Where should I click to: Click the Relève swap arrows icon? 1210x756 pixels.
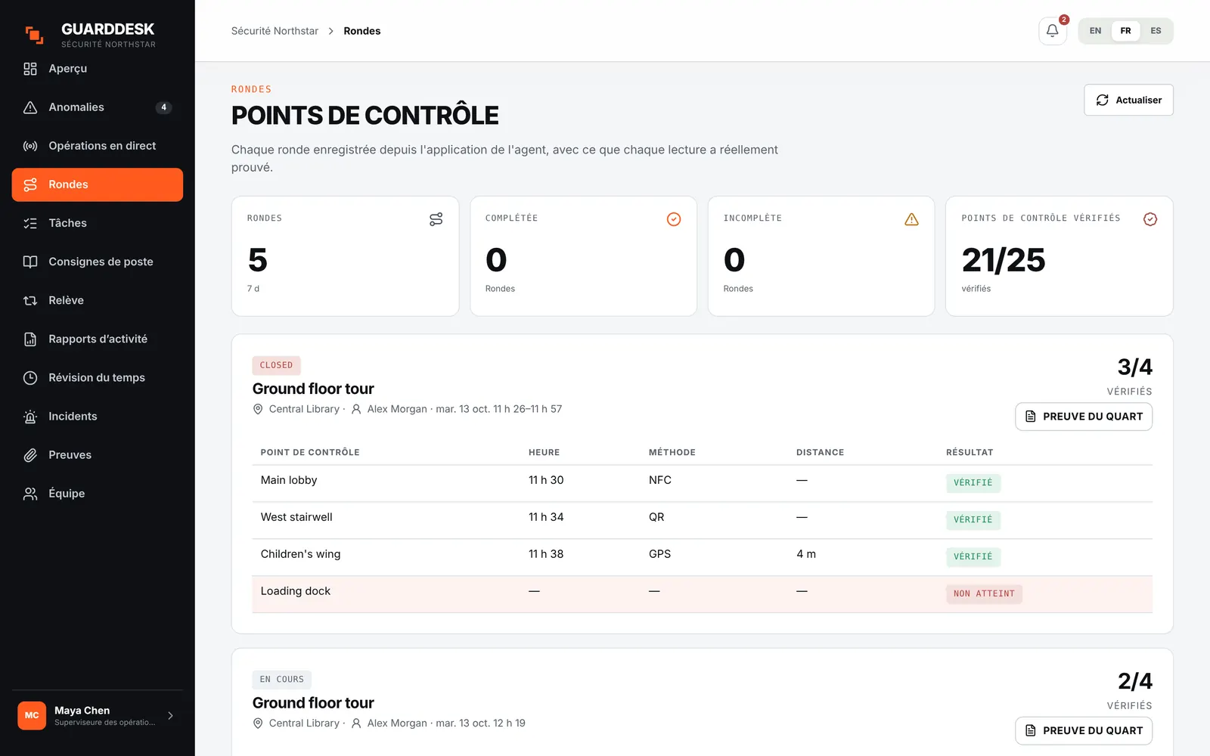[x=30, y=300]
